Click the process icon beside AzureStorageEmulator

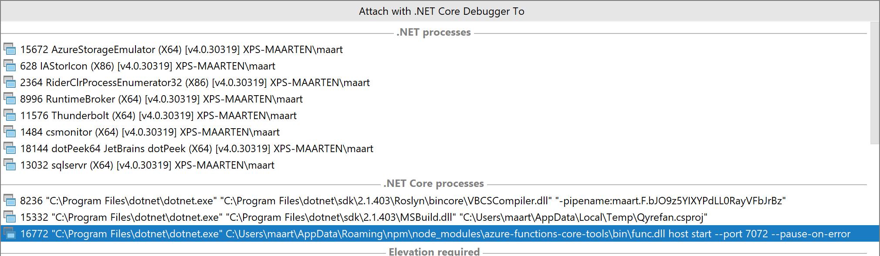pos(10,49)
